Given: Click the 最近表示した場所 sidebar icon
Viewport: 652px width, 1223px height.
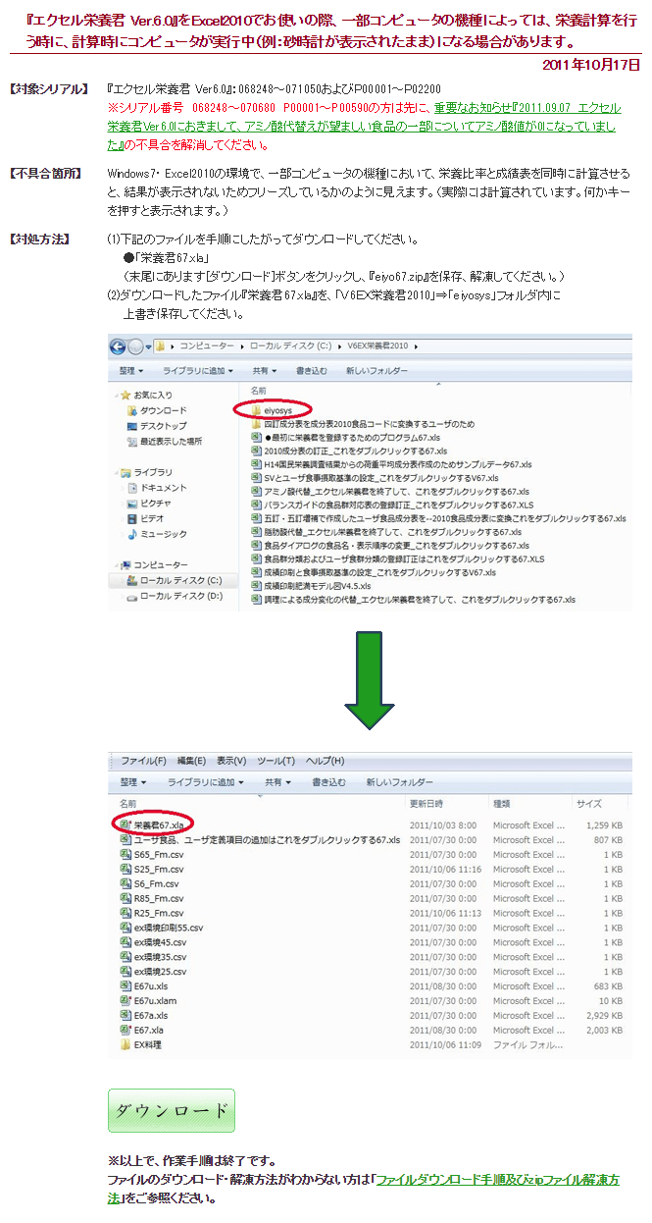Looking at the screenshot, I should [x=131, y=442].
